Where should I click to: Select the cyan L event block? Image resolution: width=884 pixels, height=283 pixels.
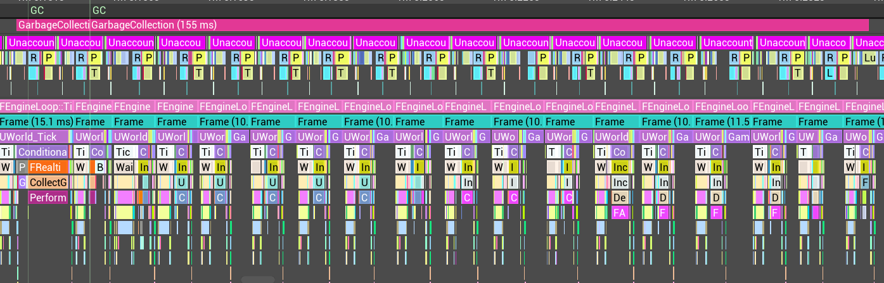[x=829, y=73]
